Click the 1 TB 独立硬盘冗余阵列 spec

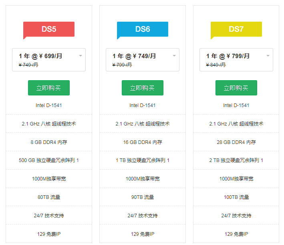pos(143,160)
